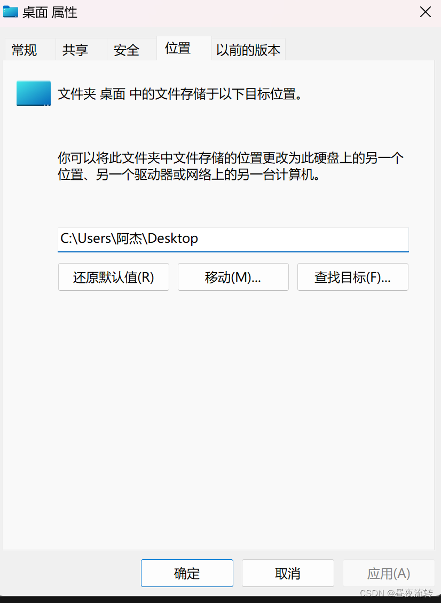Click the 桌面 属性 title text
Viewport: 441px width, 603px height.
[50, 12]
